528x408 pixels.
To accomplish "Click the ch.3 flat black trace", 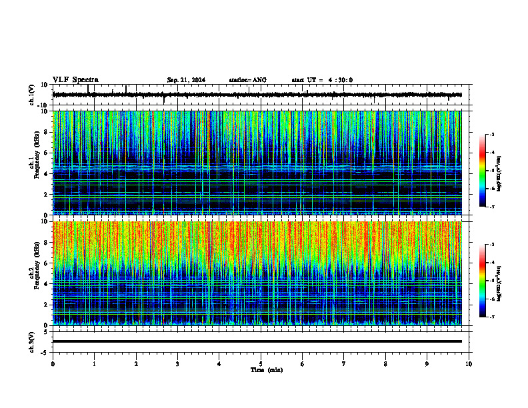I will [x=257, y=341].
